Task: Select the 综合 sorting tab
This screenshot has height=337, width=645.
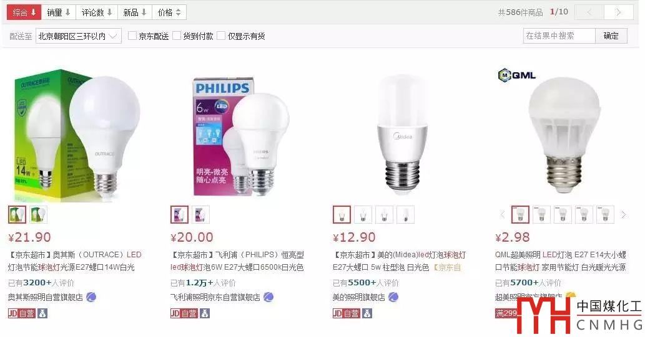Action: pyautogui.click(x=24, y=12)
